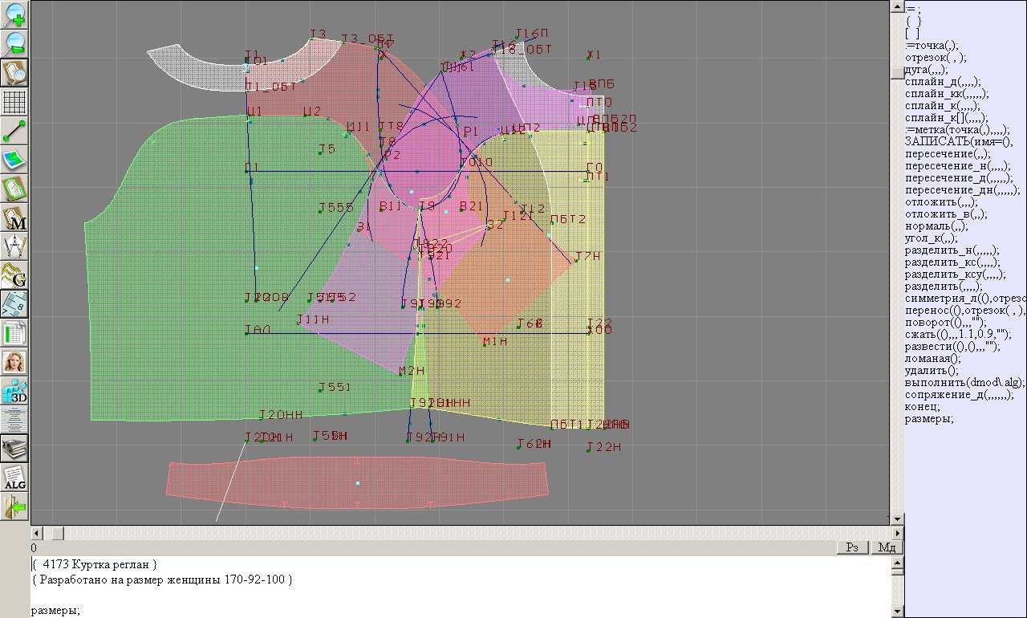
Task: Open the ALG algorithm document icon
Action: click(14, 478)
